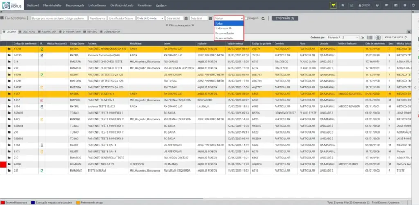
Task: Switch to the DIGITACAO tab
Action: coord(27,32)
